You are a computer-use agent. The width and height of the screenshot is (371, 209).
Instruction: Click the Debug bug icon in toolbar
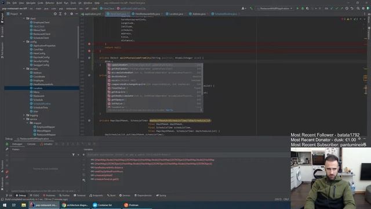[x=303, y=8]
